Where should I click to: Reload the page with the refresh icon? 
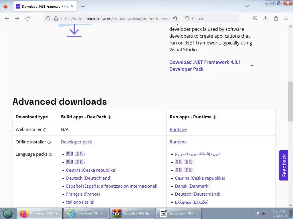27,19
